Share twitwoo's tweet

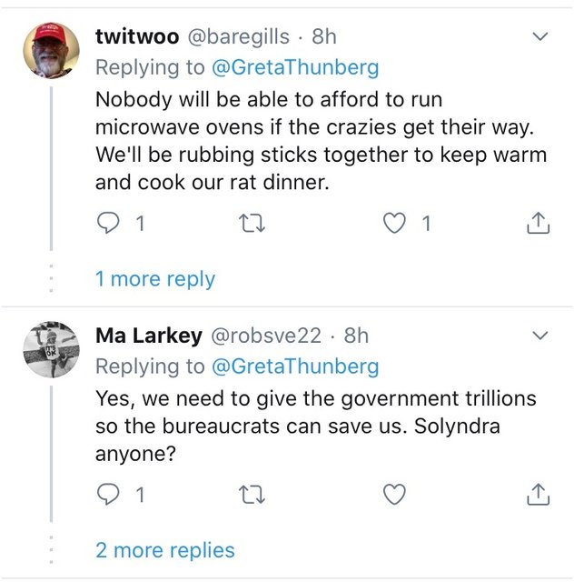point(539,223)
